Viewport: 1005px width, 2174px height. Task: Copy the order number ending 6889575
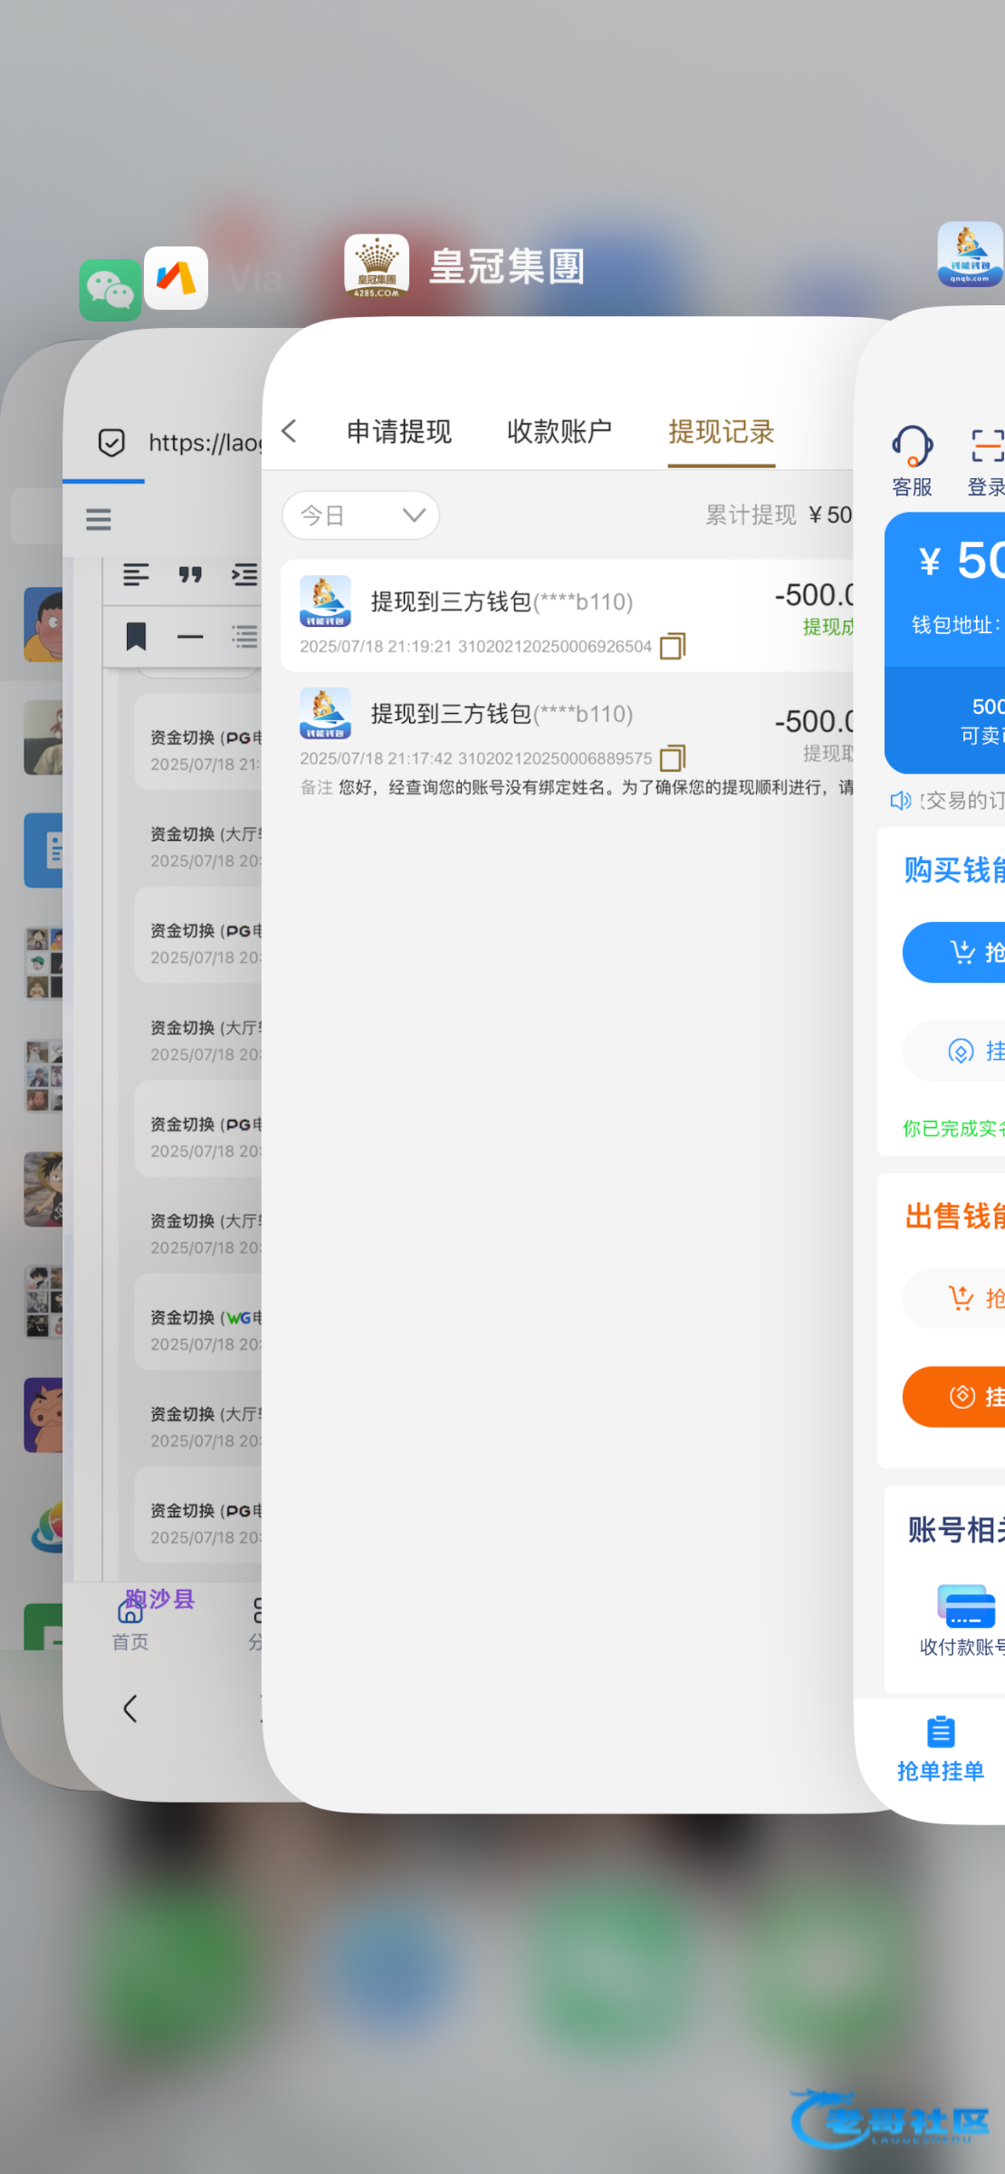coord(673,757)
